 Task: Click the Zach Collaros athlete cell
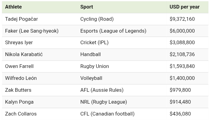pyautogui.click(x=21, y=114)
